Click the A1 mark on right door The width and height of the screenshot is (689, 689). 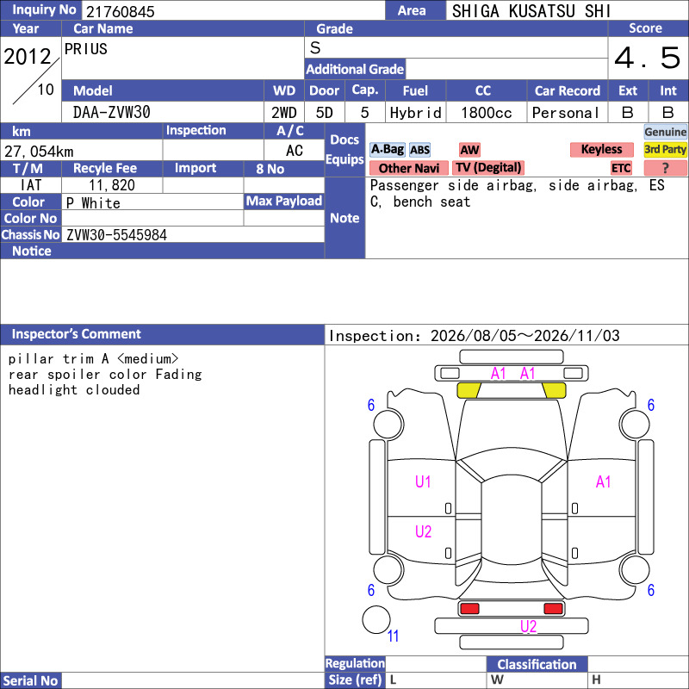tap(603, 482)
